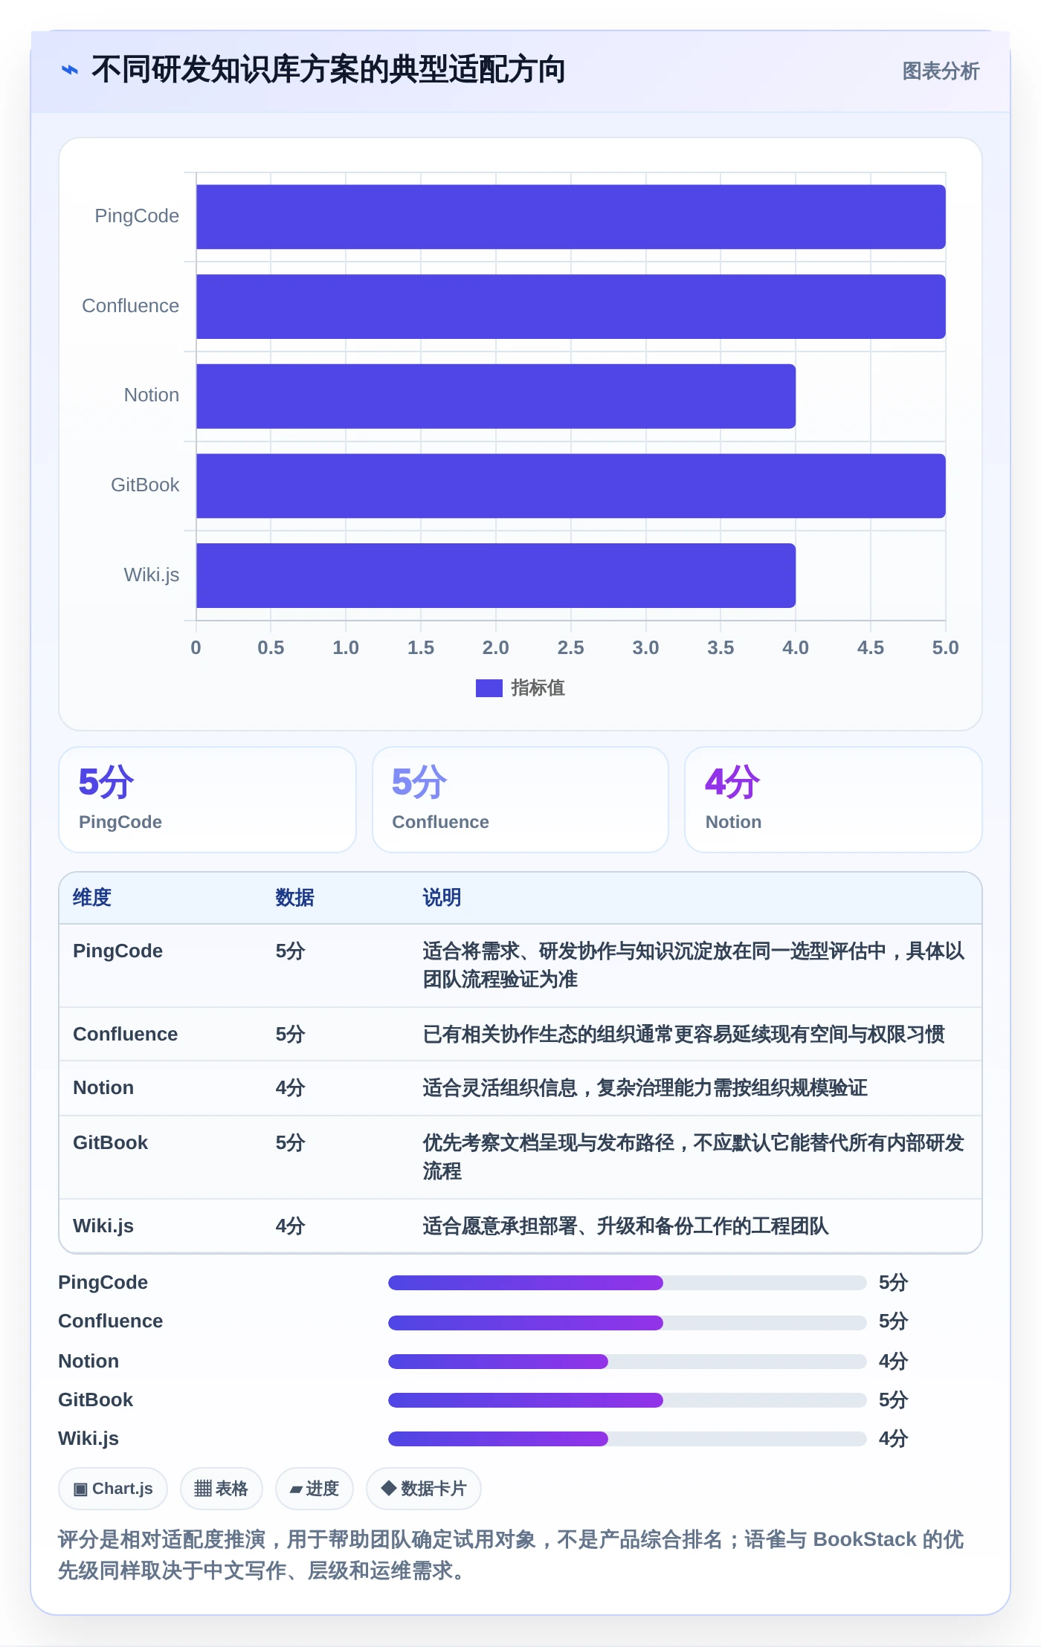Click the PingCode y-axis label
Viewport: 1041px width, 1647px height.
pyautogui.click(x=137, y=216)
